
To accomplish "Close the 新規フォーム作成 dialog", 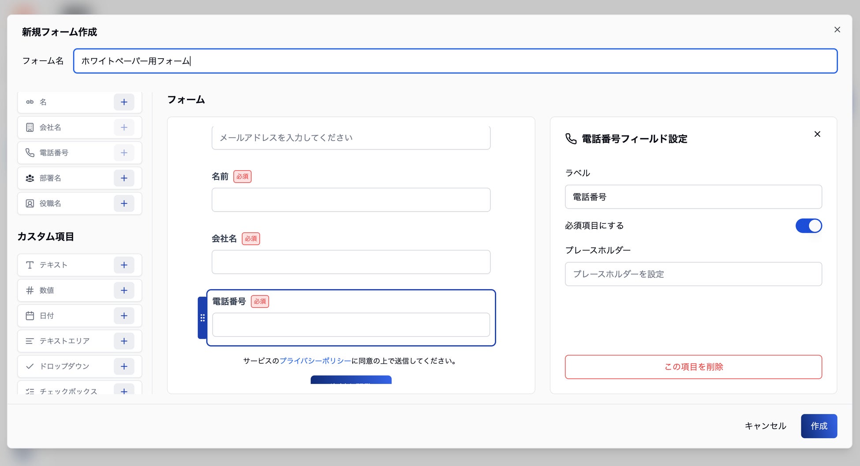I will [837, 30].
